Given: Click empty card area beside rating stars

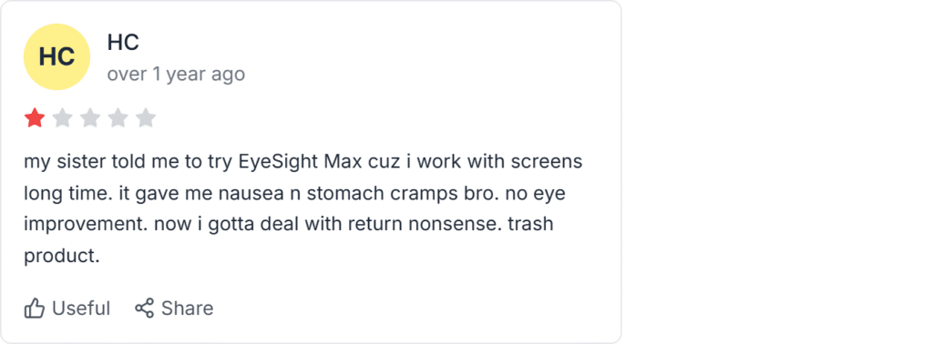Looking at the screenshot, I should point(386,118).
